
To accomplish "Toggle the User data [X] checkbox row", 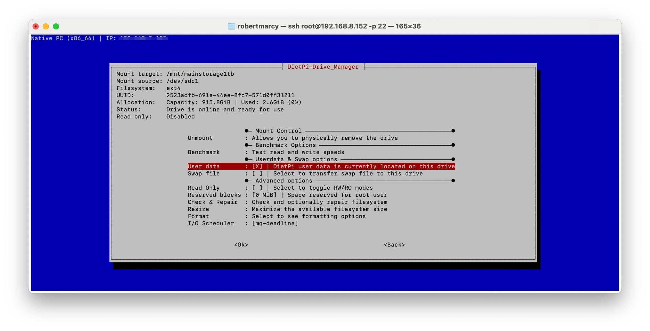I will point(321,166).
